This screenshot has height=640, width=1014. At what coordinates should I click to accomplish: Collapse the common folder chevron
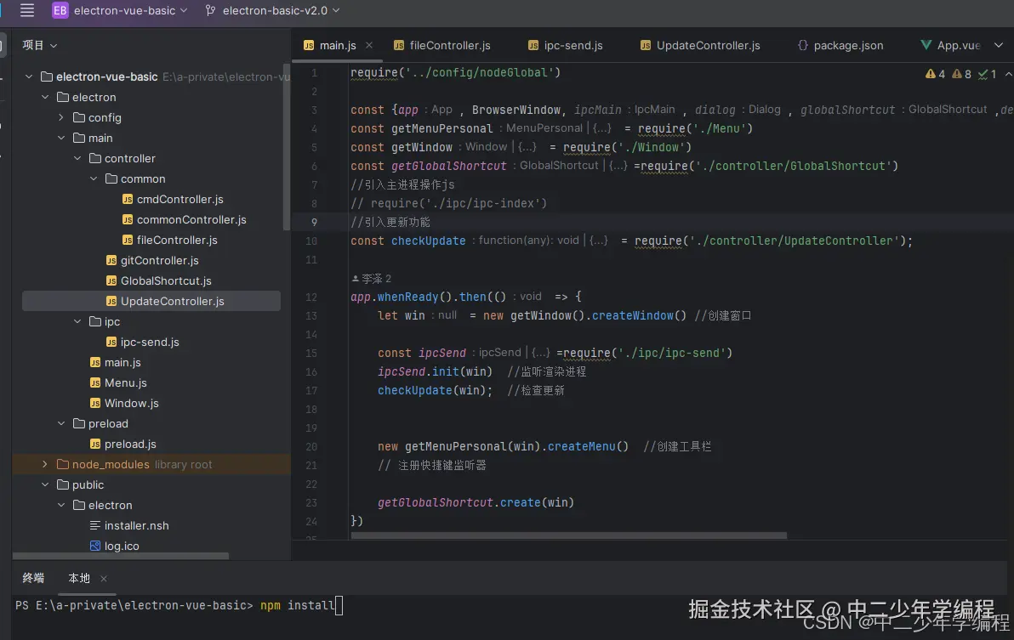pyautogui.click(x=93, y=178)
